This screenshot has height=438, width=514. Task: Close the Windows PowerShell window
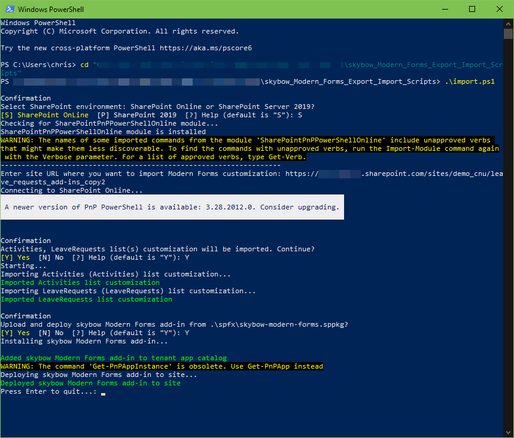tap(499, 9)
